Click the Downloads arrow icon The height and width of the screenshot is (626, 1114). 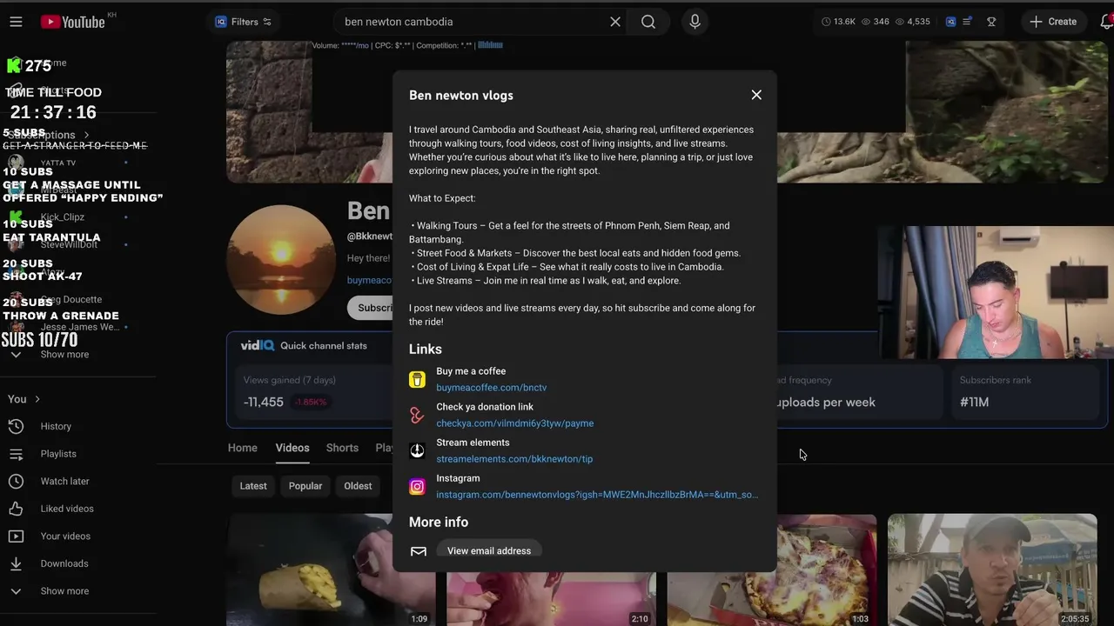point(16,563)
